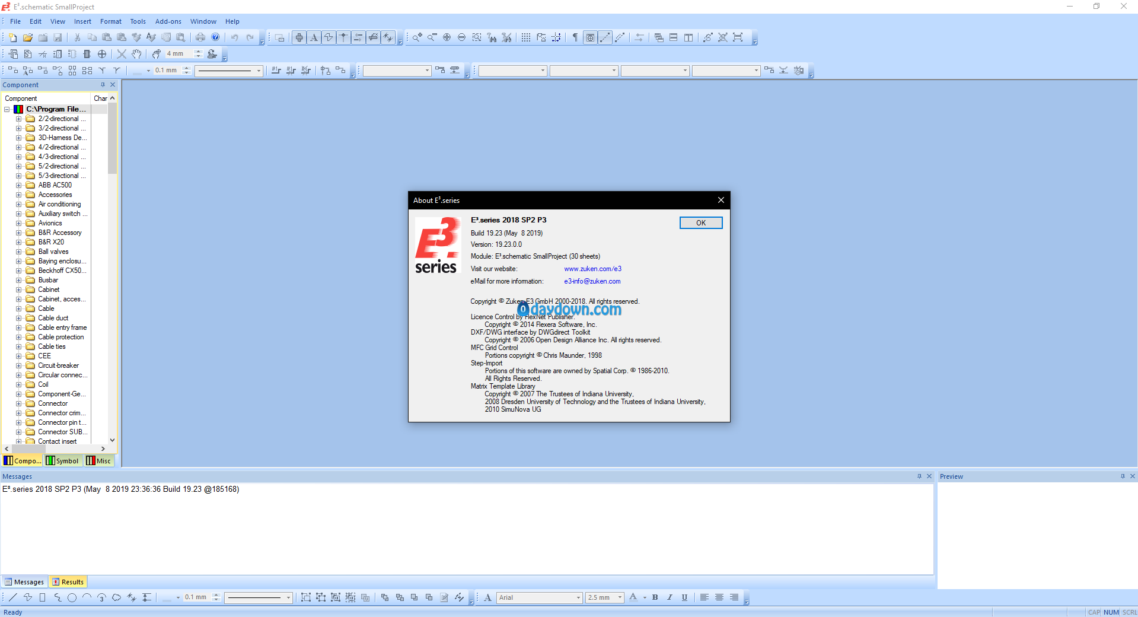Screen dimensions: 1138x617
Task: Select the Circuit-breaker tree item
Action: pyautogui.click(x=58, y=365)
